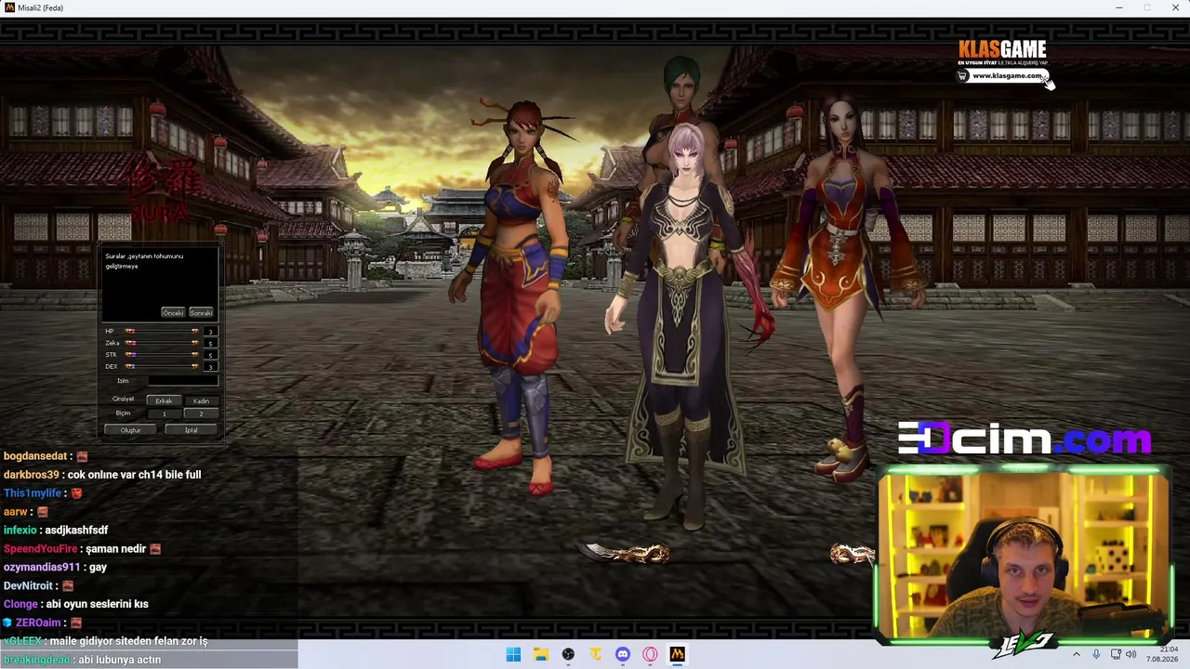
Task: Choose Biçim shape option 2
Action: [201, 413]
